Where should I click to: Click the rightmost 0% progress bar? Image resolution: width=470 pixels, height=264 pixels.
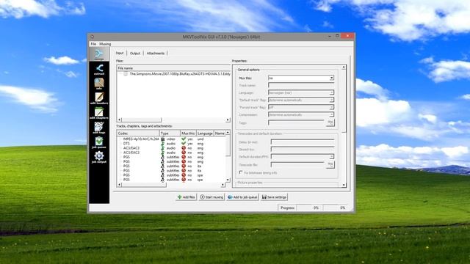coord(336,208)
